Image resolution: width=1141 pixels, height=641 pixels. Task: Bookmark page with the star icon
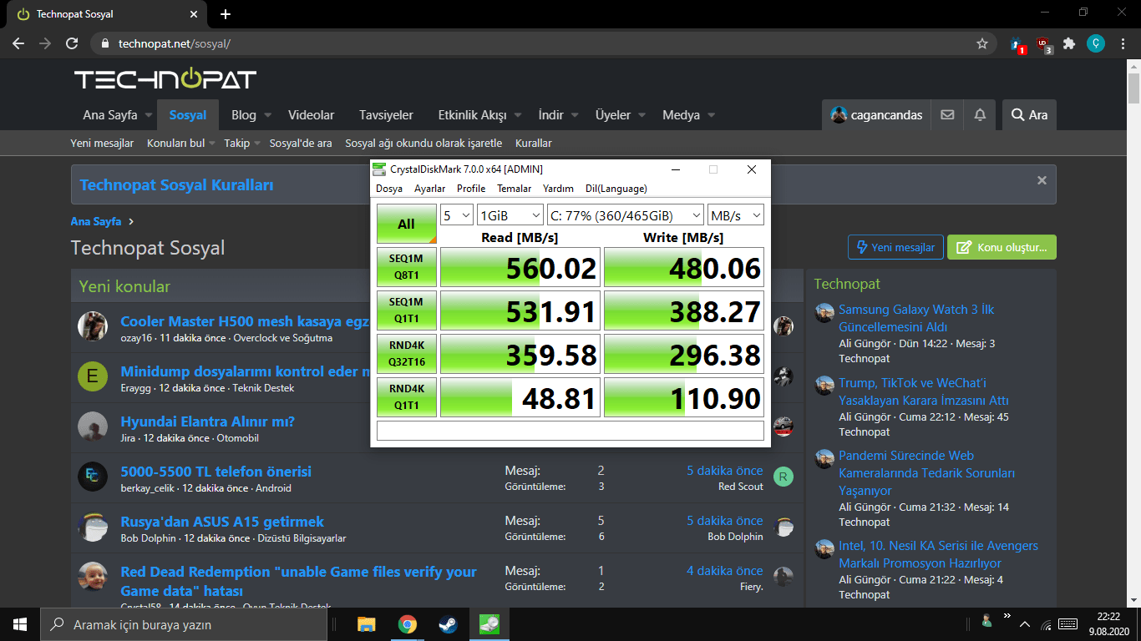tap(982, 43)
